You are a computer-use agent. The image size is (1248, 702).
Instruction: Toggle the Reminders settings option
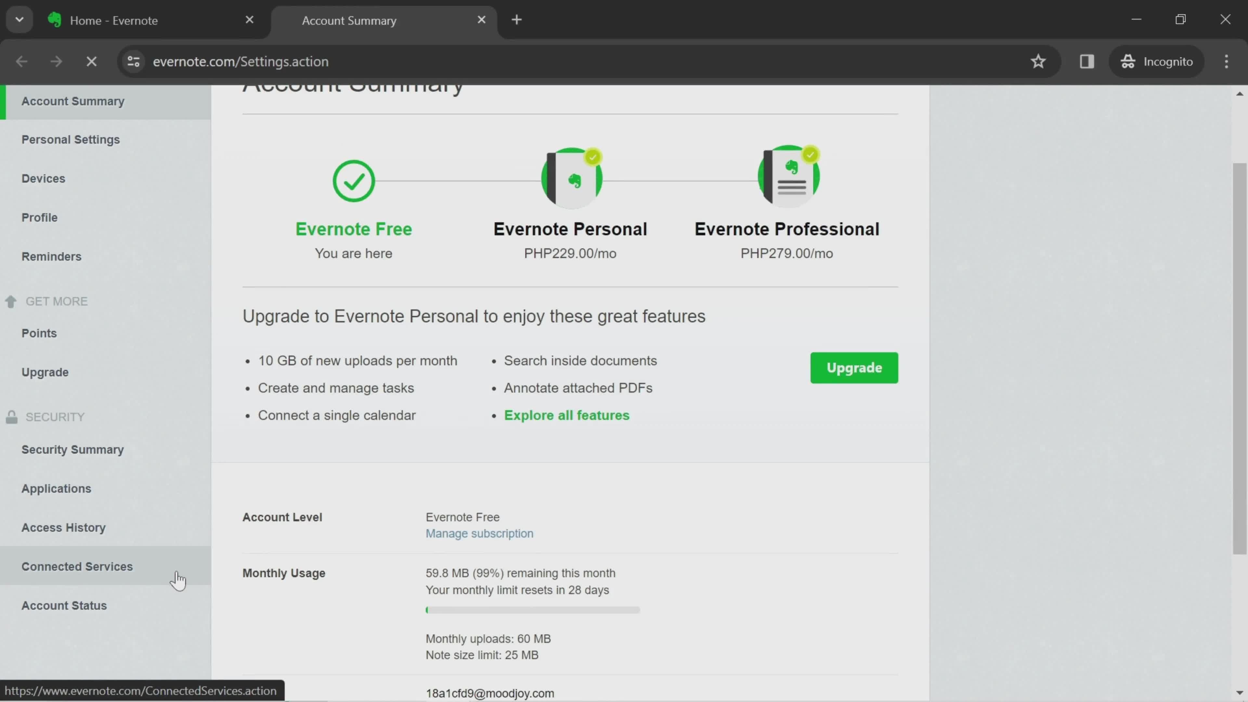point(51,256)
